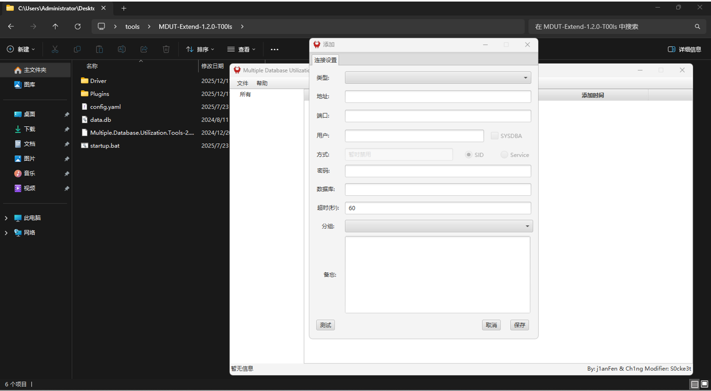Open the 查看 view dropdown
This screenshot has width=711, height=391.
click(x=242, y=49)
